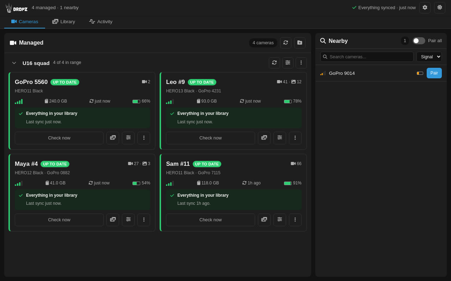Refresh all managed cameras

(286, 43)
